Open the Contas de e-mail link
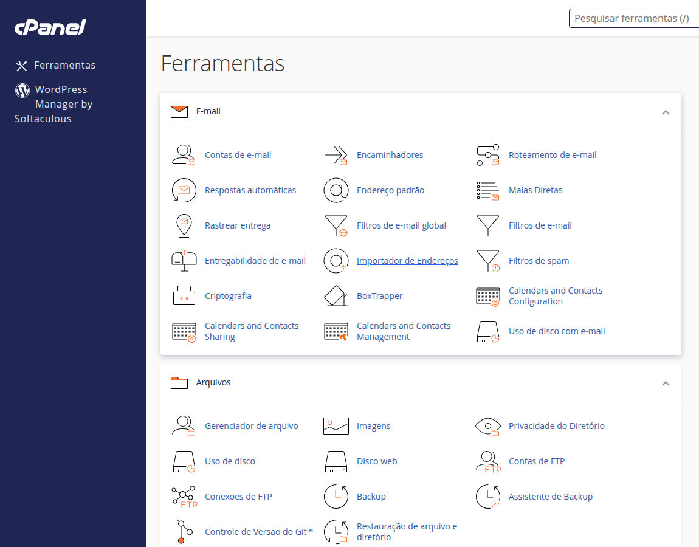This screenshot has height=547, width=699. (x=238, y=155)
